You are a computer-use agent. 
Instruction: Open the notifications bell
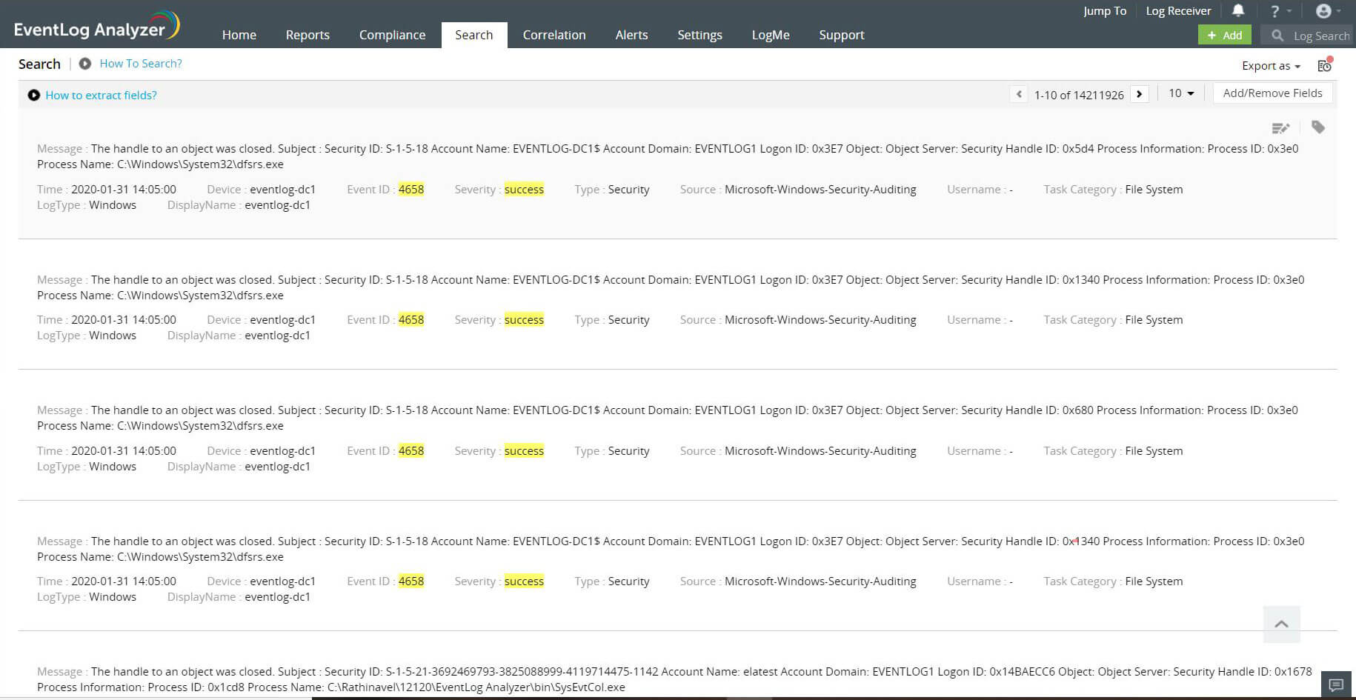pos(1238,10)
